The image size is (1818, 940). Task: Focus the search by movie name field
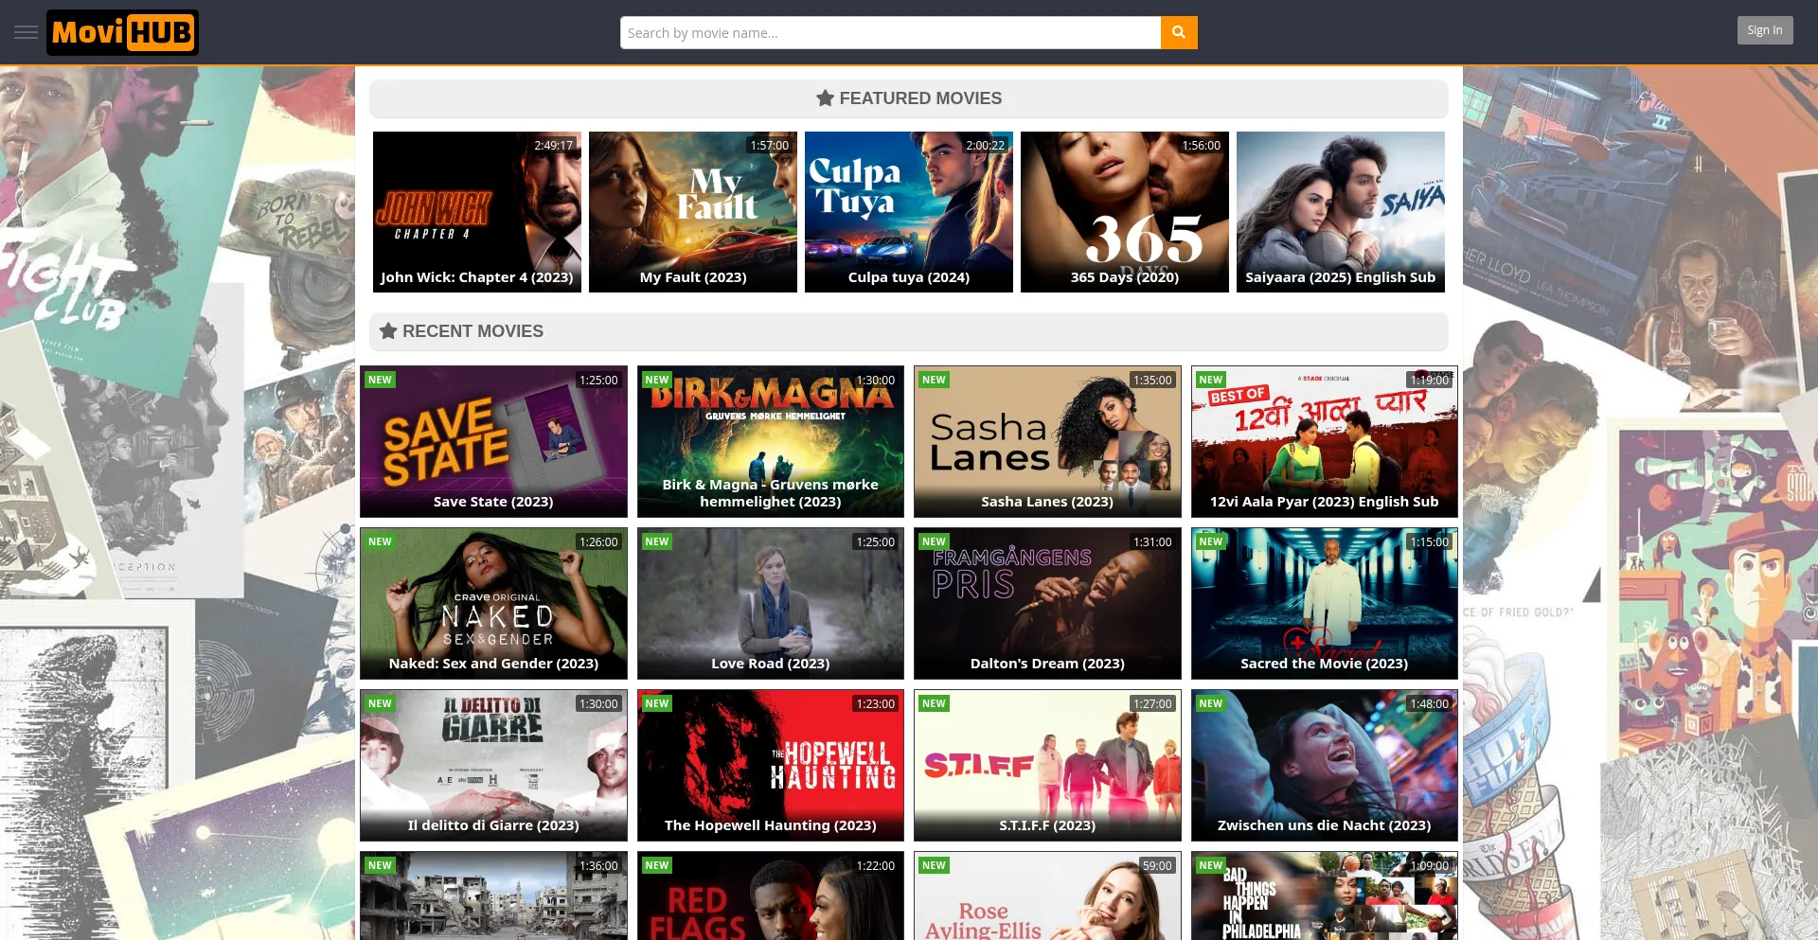tap(890, 32)
